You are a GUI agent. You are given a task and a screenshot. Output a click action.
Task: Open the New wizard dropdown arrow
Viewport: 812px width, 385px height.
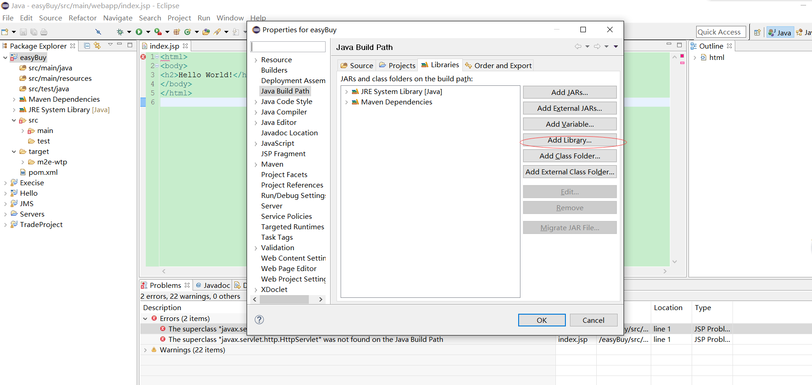tap(14, 32)
